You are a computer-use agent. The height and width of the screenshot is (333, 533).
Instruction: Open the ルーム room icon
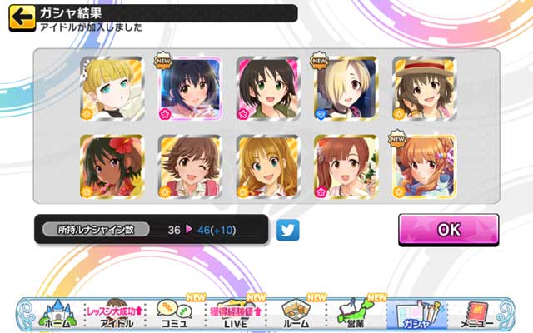(x=296, y=315)
